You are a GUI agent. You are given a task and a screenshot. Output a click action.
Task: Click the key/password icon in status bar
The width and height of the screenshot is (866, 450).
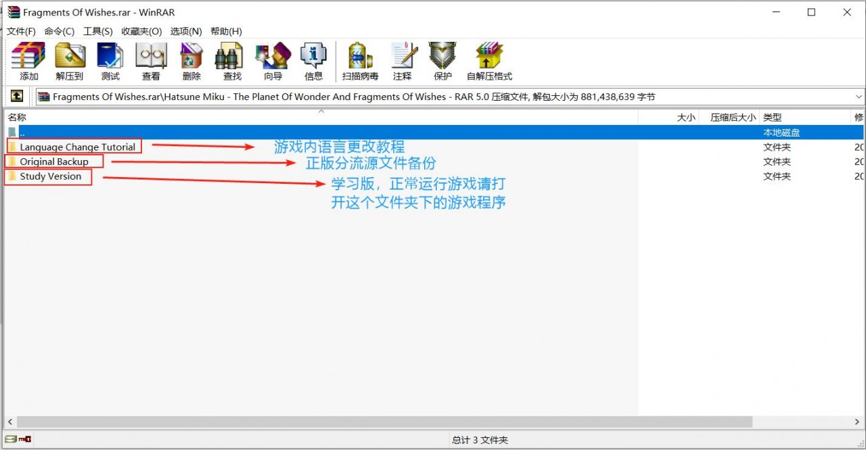(25, 440)
